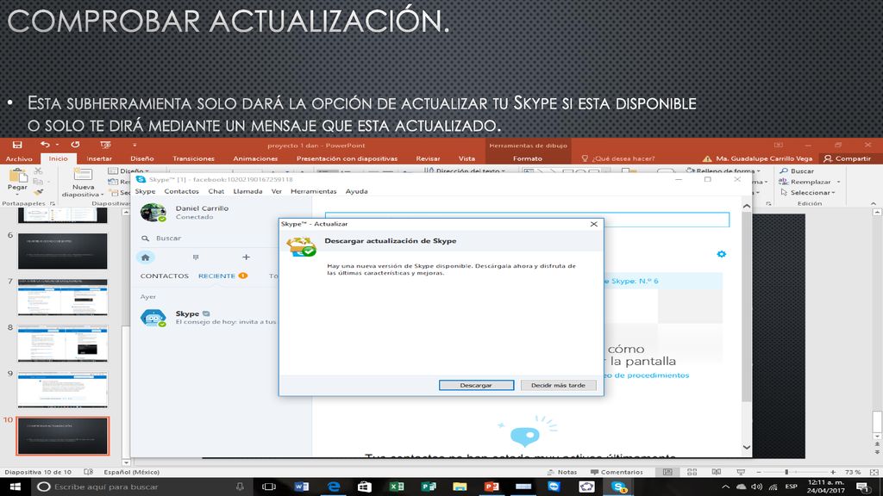Adjust the PowerPoint zoom slider
883x496 pixels.
point(786,472)
